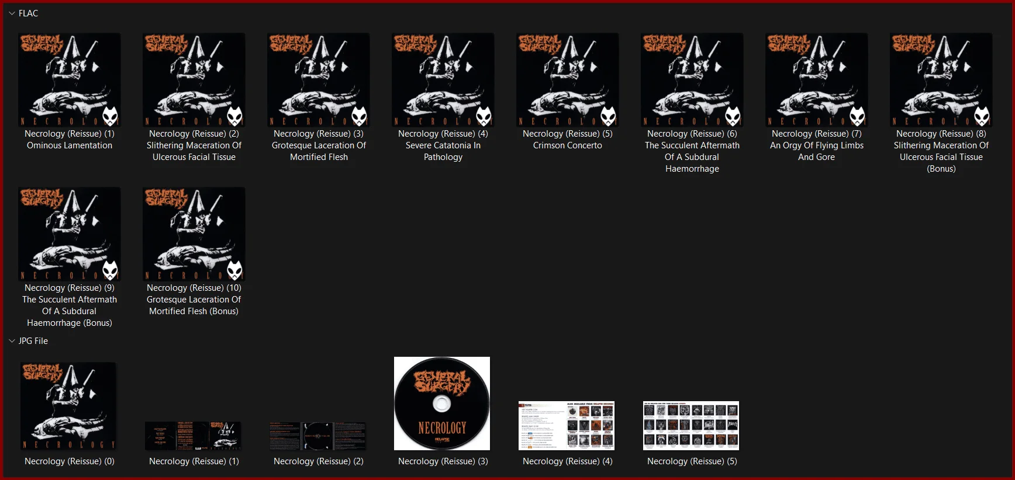Select FLAC icon for Severe Catatonia In Pathology

(443, 80)
